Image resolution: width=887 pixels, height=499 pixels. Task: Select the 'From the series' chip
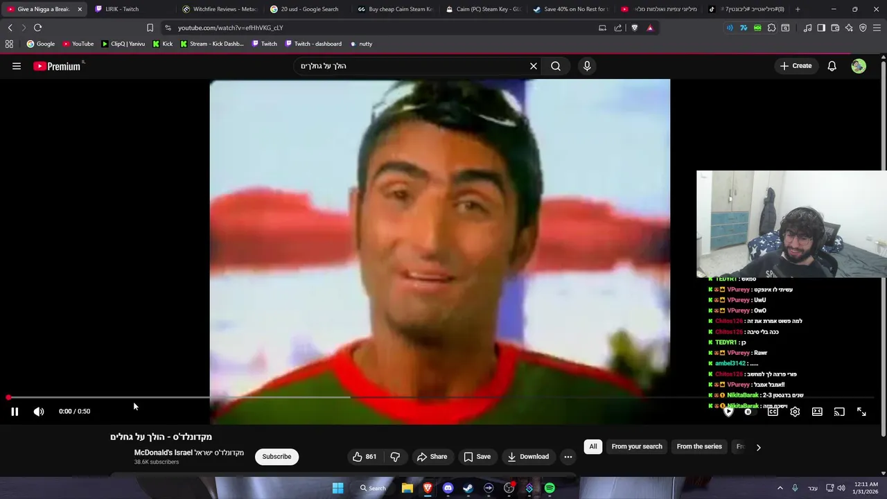699,446
